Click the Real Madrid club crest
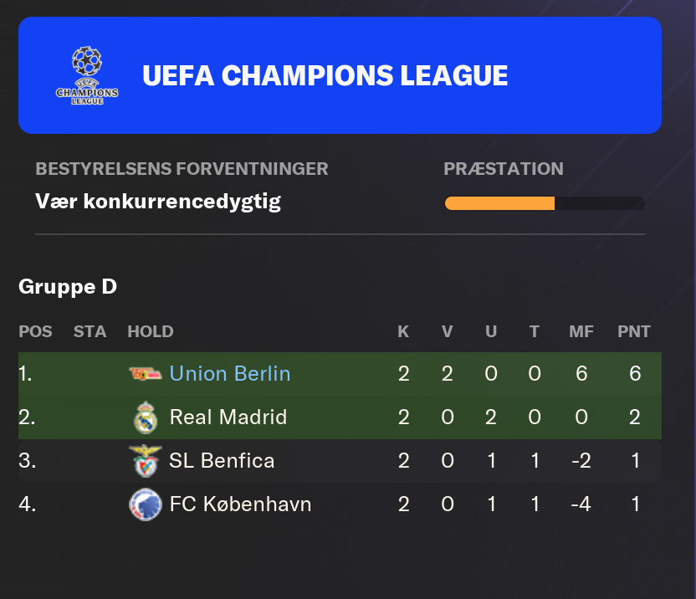The height and width of the screenshot is (599, 696). coord(146,417)
